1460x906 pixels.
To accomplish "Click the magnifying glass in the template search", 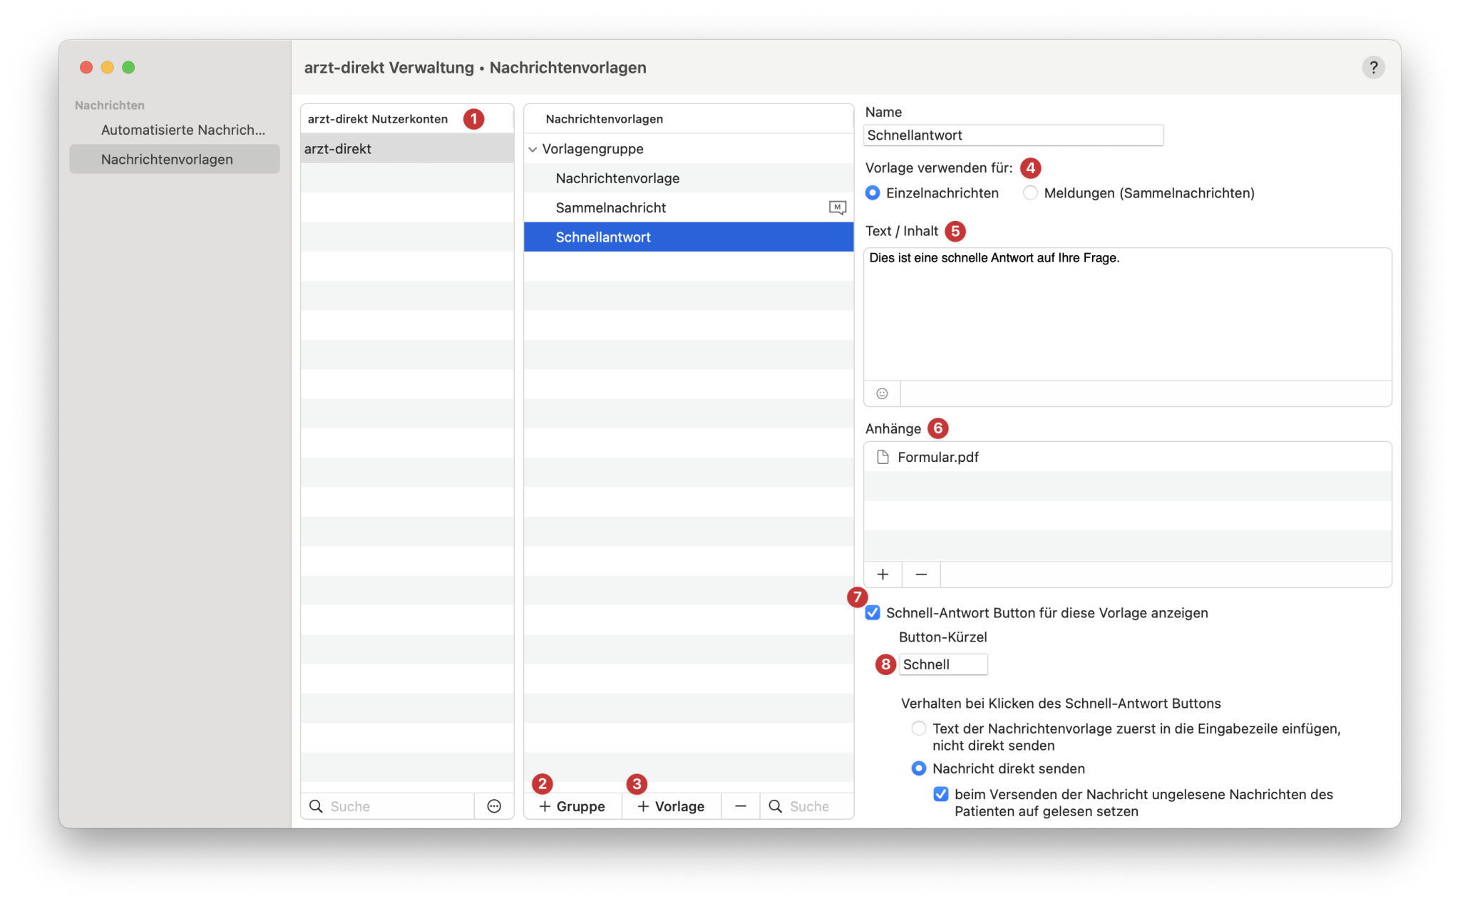I will coord(775,805).
